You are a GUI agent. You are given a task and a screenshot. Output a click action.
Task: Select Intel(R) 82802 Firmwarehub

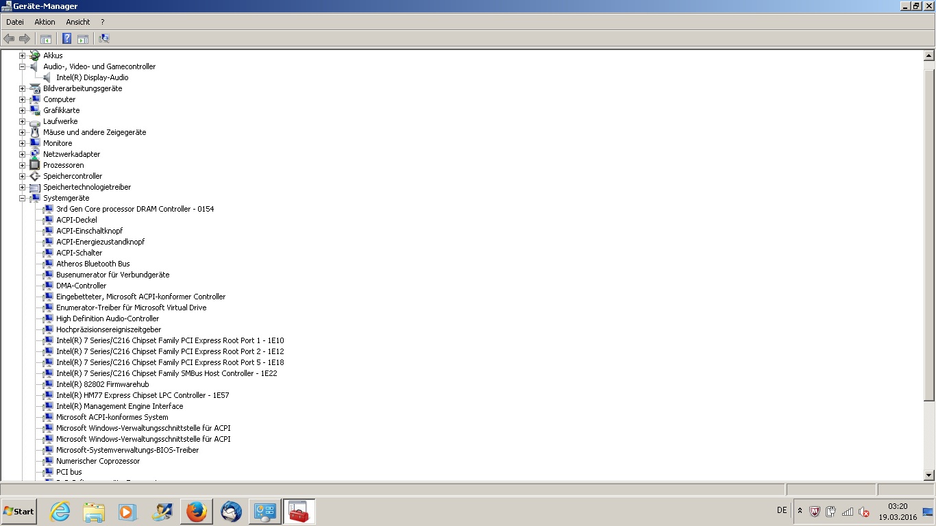pyautogui.click(x=103, y=384)
